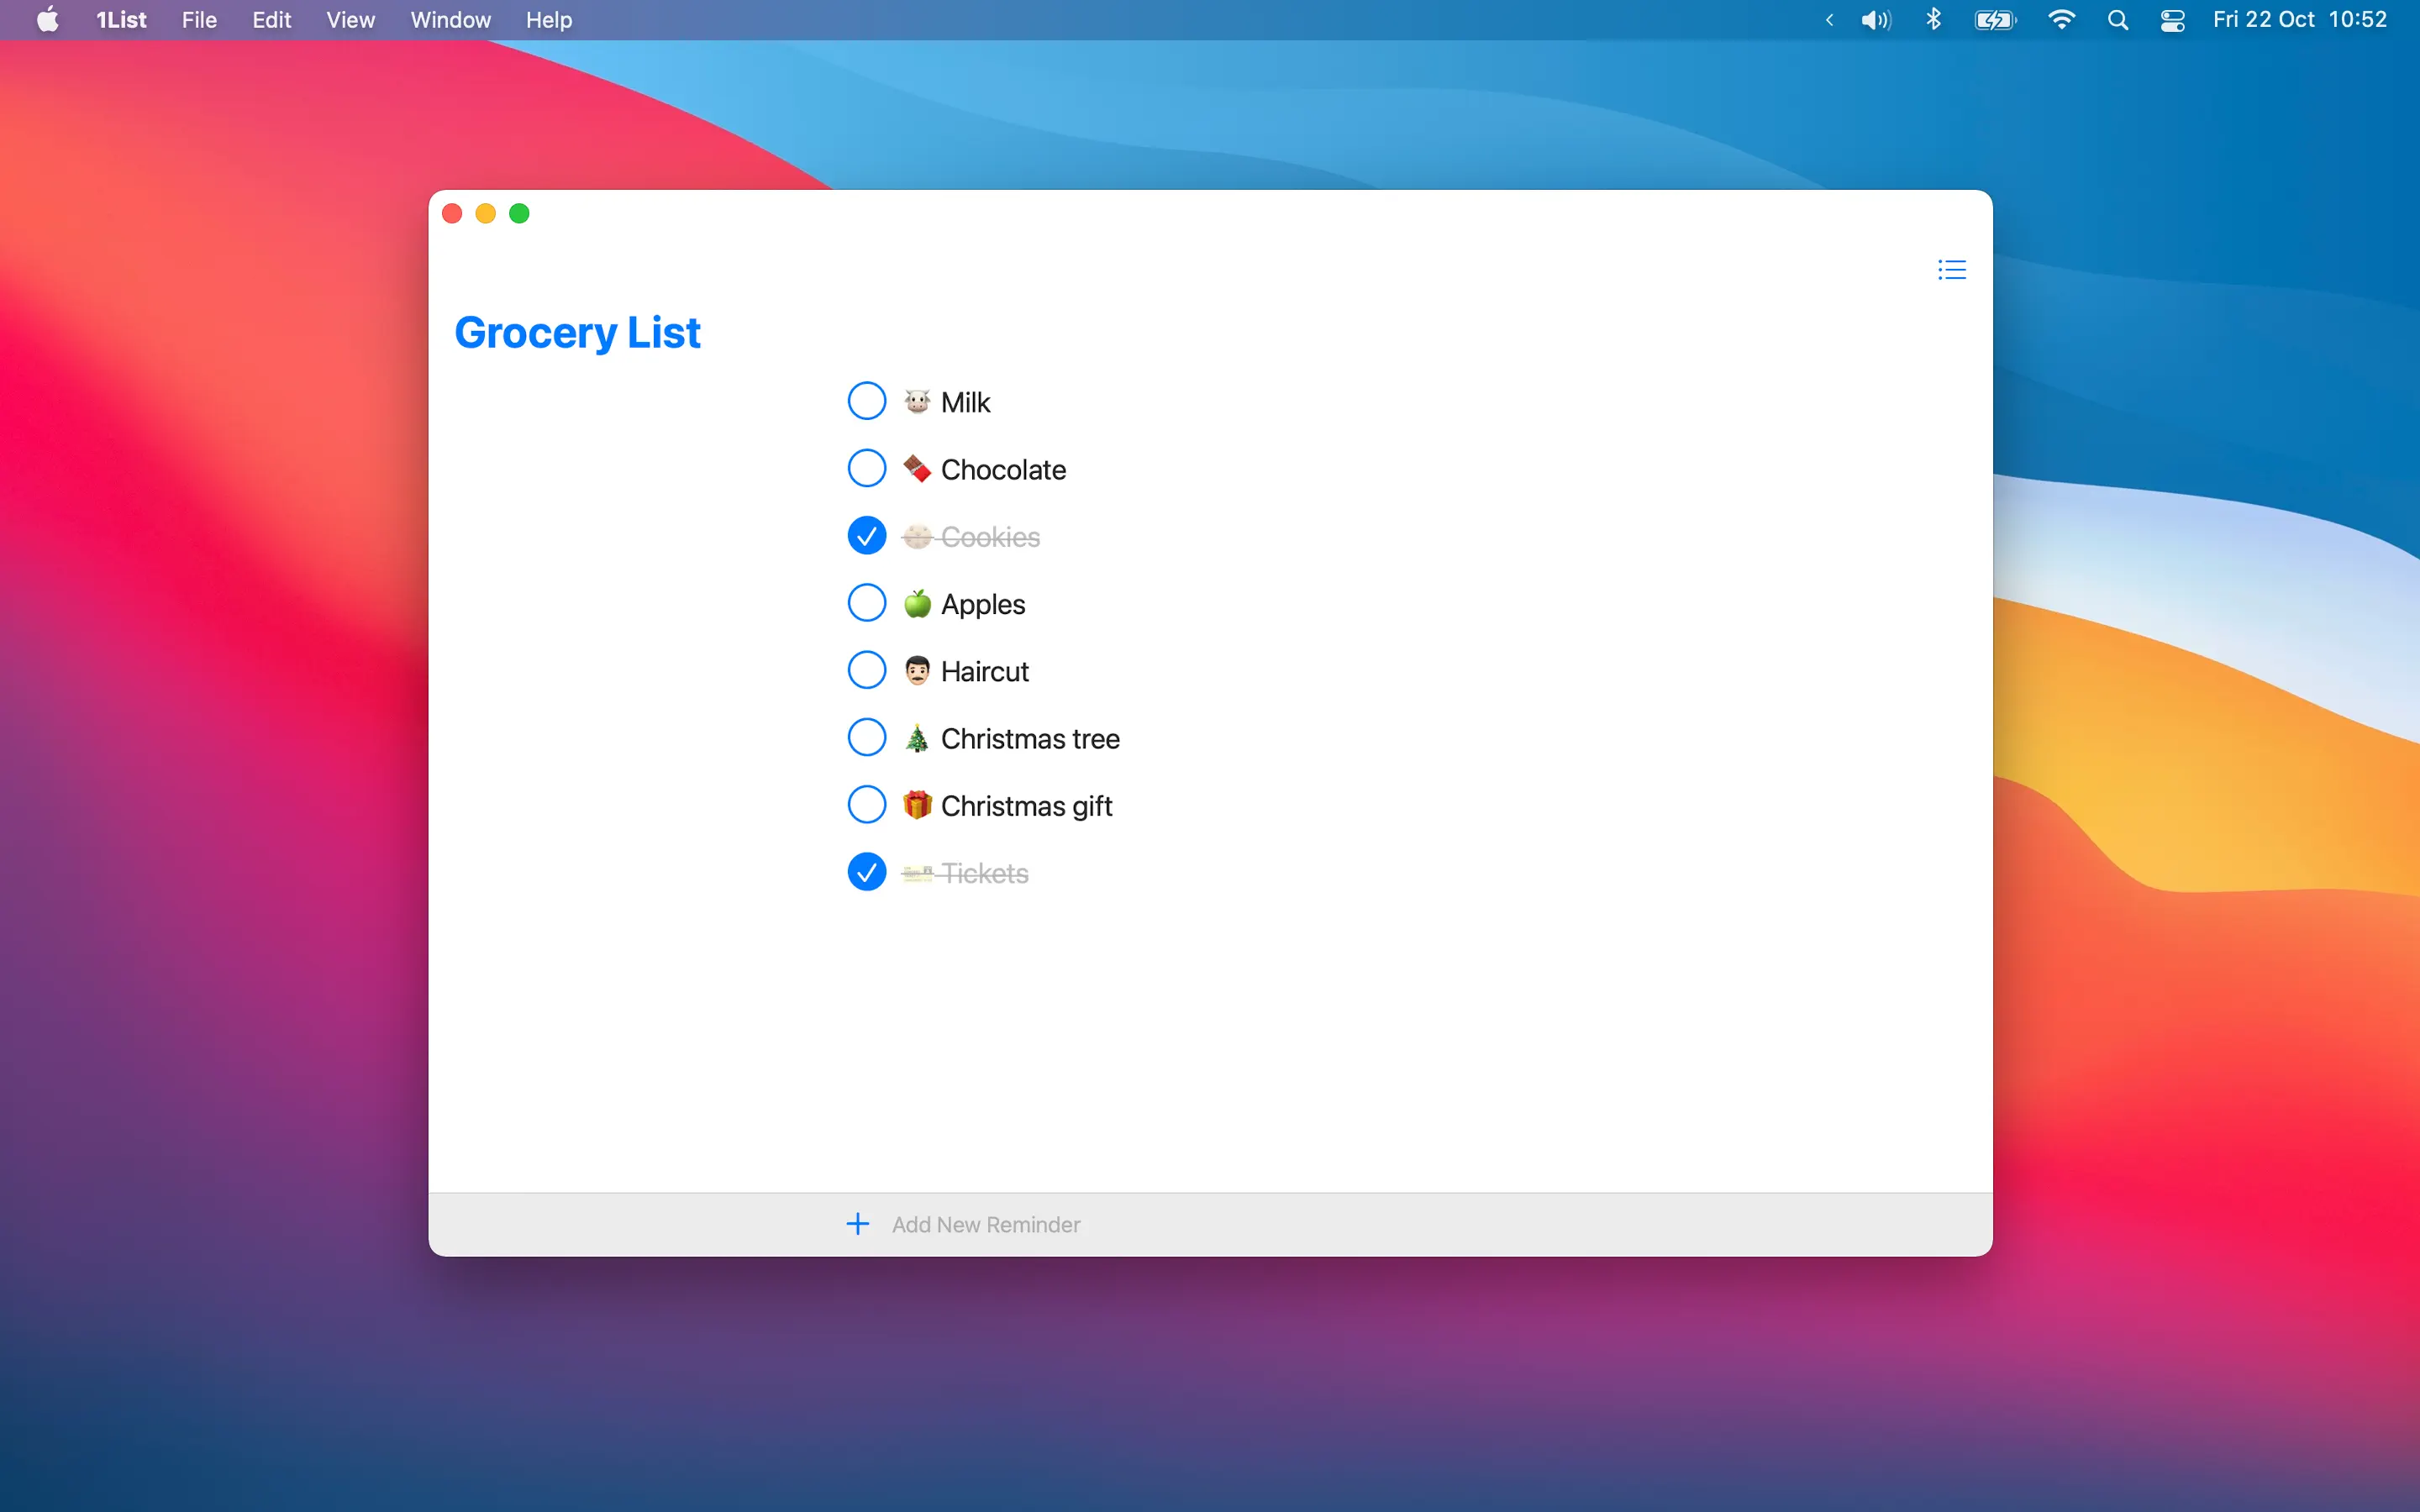Click the blue plus add reminder icon
The image size is (2420, 1512).
click(x=857, y=1224)
